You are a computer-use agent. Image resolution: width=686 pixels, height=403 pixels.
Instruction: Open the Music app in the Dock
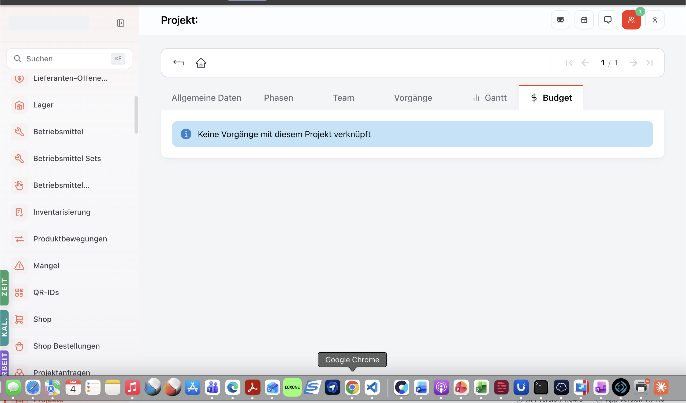click(133, 387)
